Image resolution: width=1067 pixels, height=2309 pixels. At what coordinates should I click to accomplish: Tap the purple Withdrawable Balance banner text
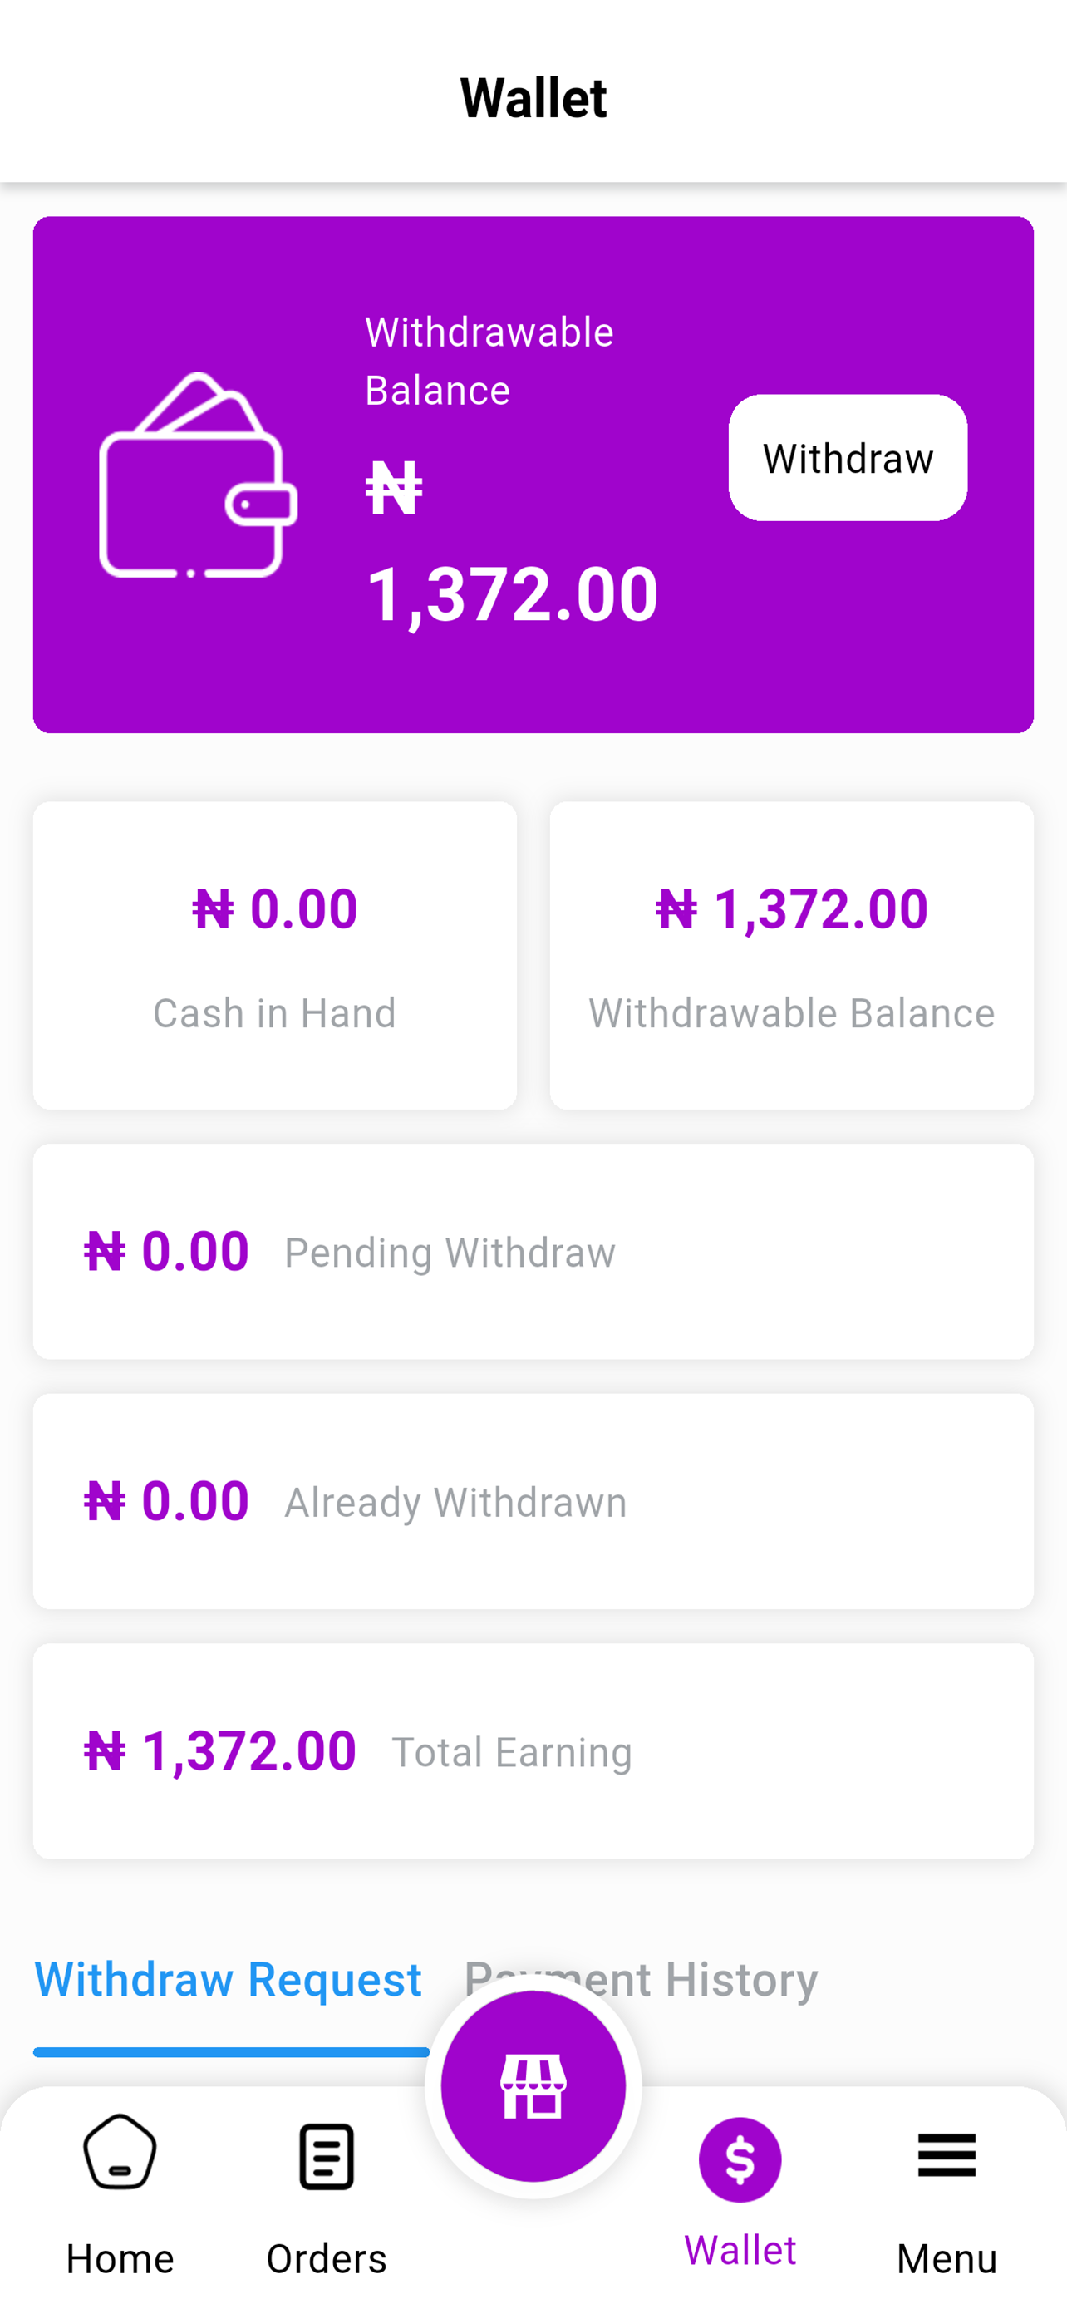pos(489,362)
